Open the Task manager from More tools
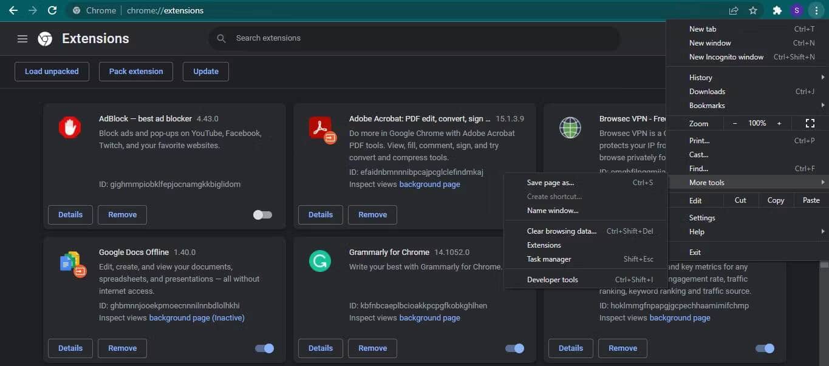829x366 pixels. coord(548,259)
